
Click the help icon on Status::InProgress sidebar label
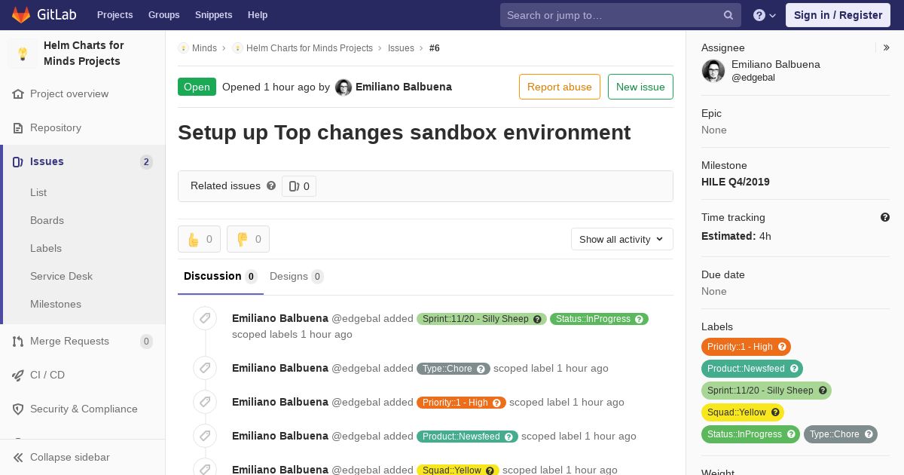(x=791, y=434)
